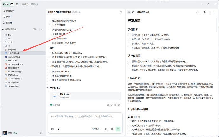This screenshot has width=219, height=137.
Task: Click the chat bubble icon beside model selector
Action: tap(106, 129)
